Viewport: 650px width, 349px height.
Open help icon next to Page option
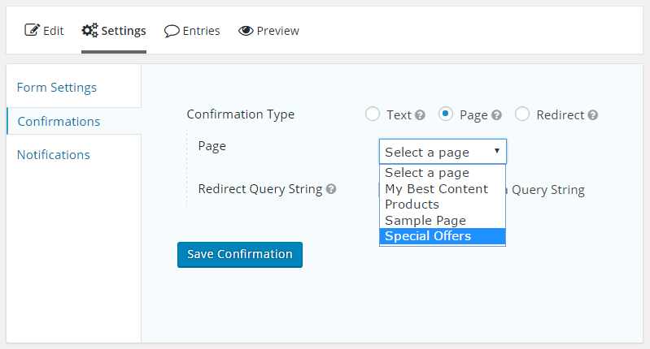(496, 115)
